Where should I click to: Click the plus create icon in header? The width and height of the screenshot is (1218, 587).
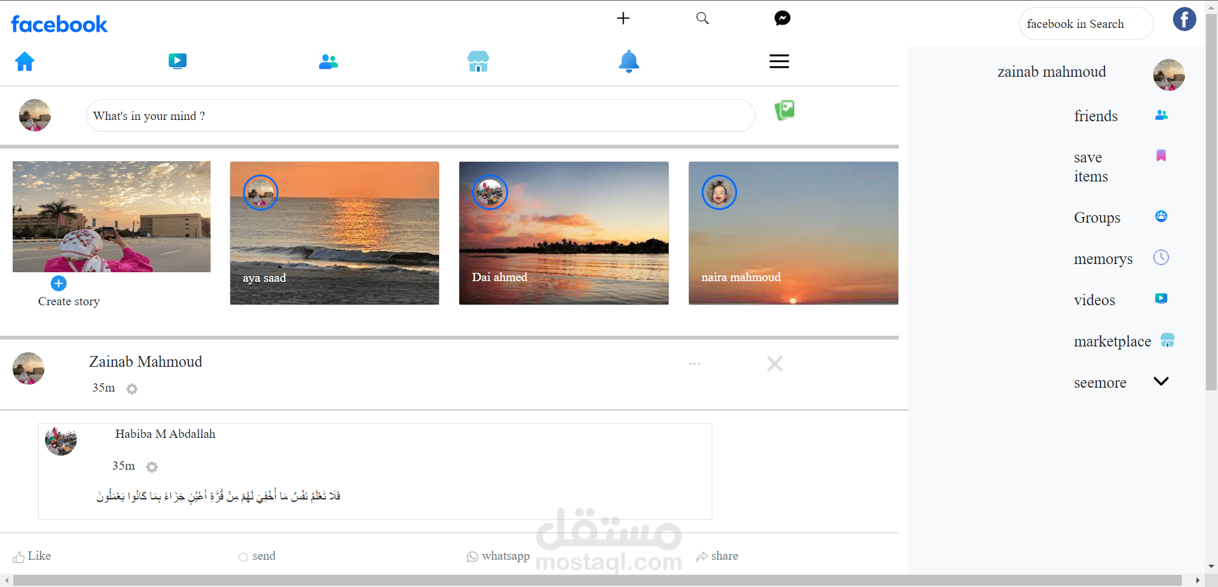point(623,18)
